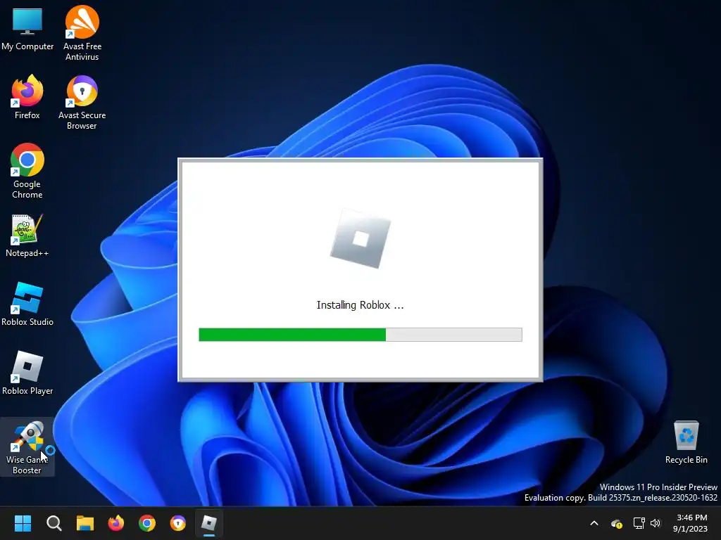Launch Firefox from the taskbar
Image resolution: width=721 pixels, height=540 pixels.
pos(116,523)
